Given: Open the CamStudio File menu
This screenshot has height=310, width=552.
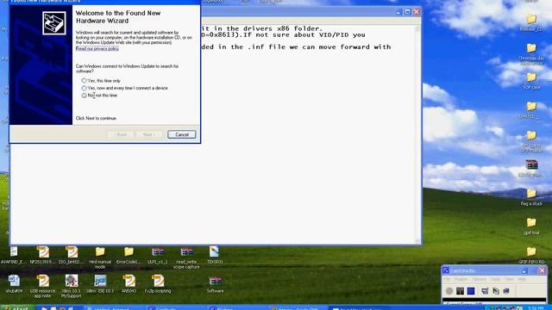Looking at the screenshot, I should (447, 279).
